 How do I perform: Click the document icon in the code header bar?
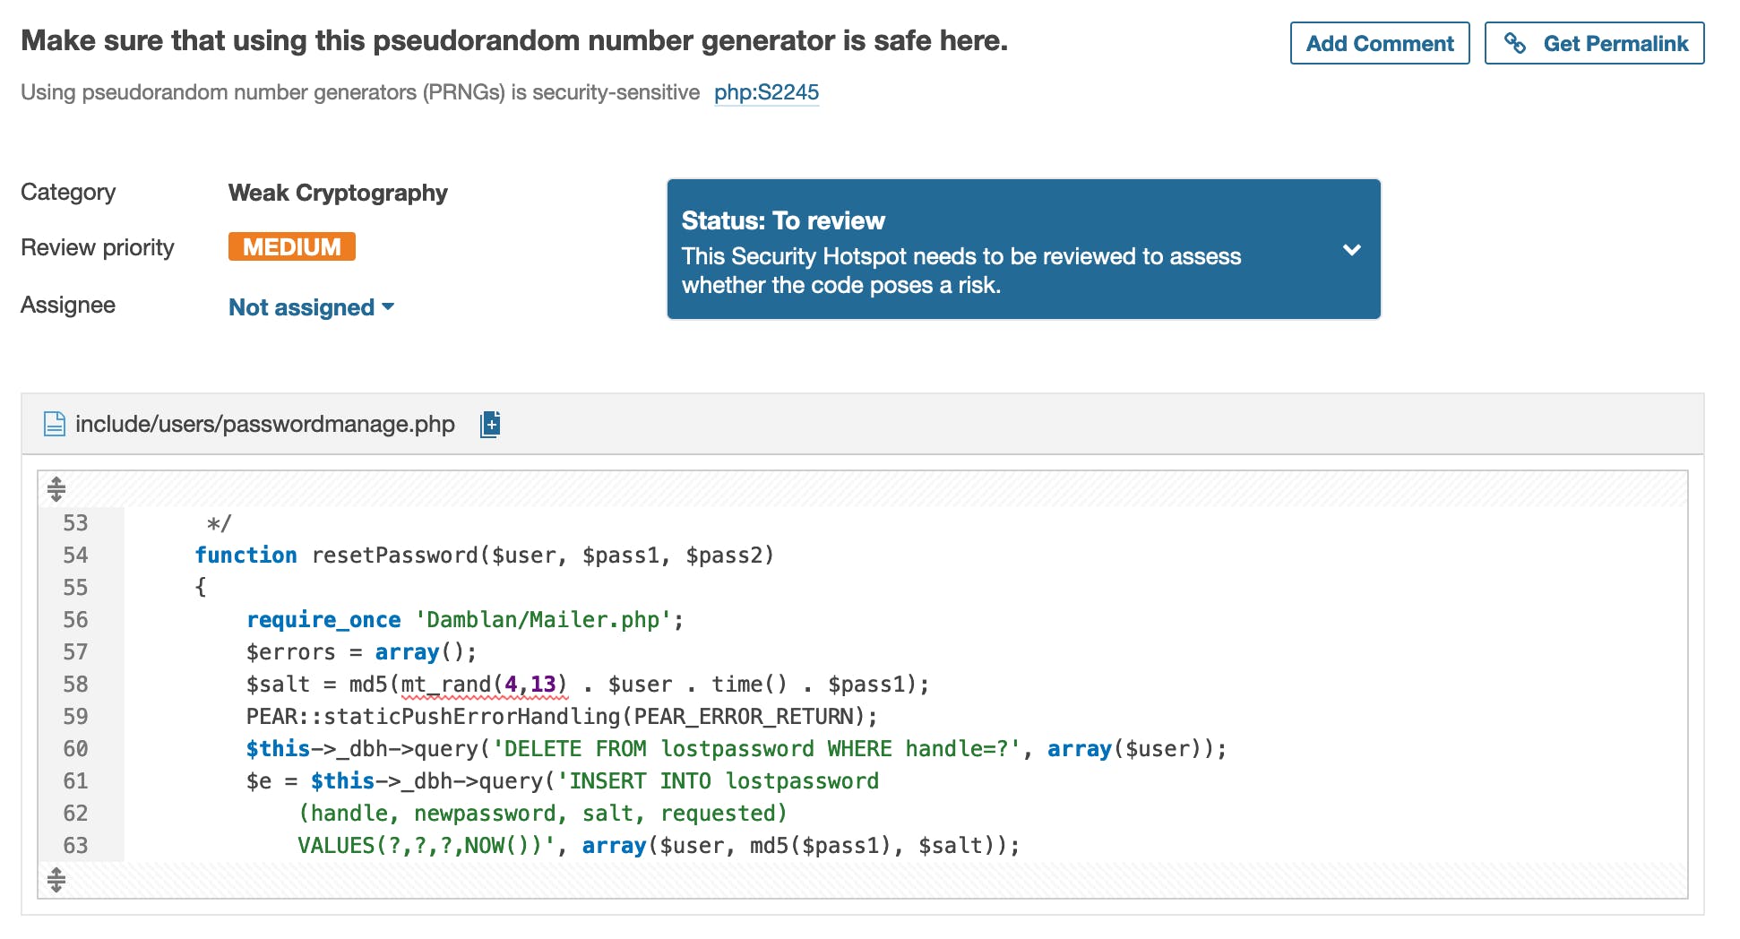(x=56, y=425)
